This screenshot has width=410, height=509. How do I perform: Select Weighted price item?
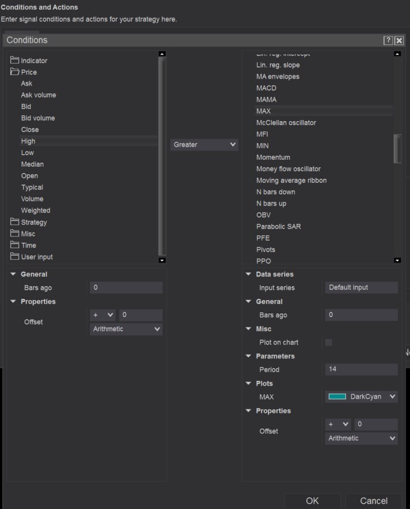point(36,210)
